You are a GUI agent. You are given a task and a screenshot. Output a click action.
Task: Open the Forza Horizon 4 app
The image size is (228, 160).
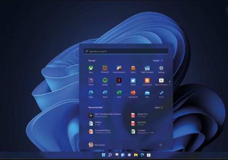[119, 69]
